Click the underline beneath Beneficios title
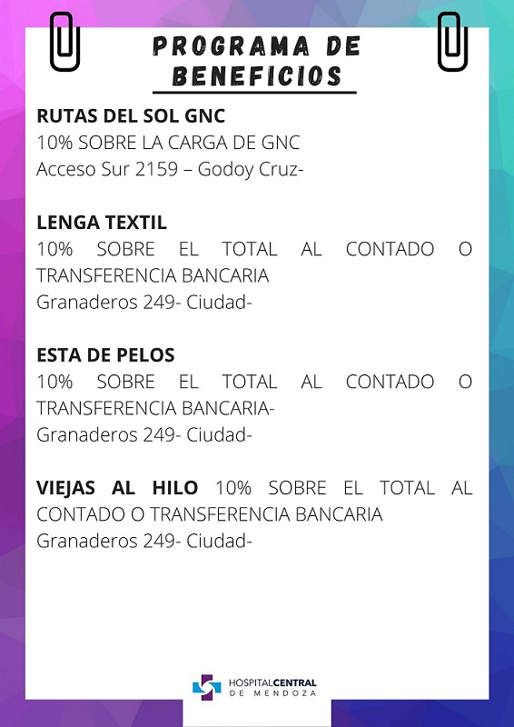 point(254,93)
